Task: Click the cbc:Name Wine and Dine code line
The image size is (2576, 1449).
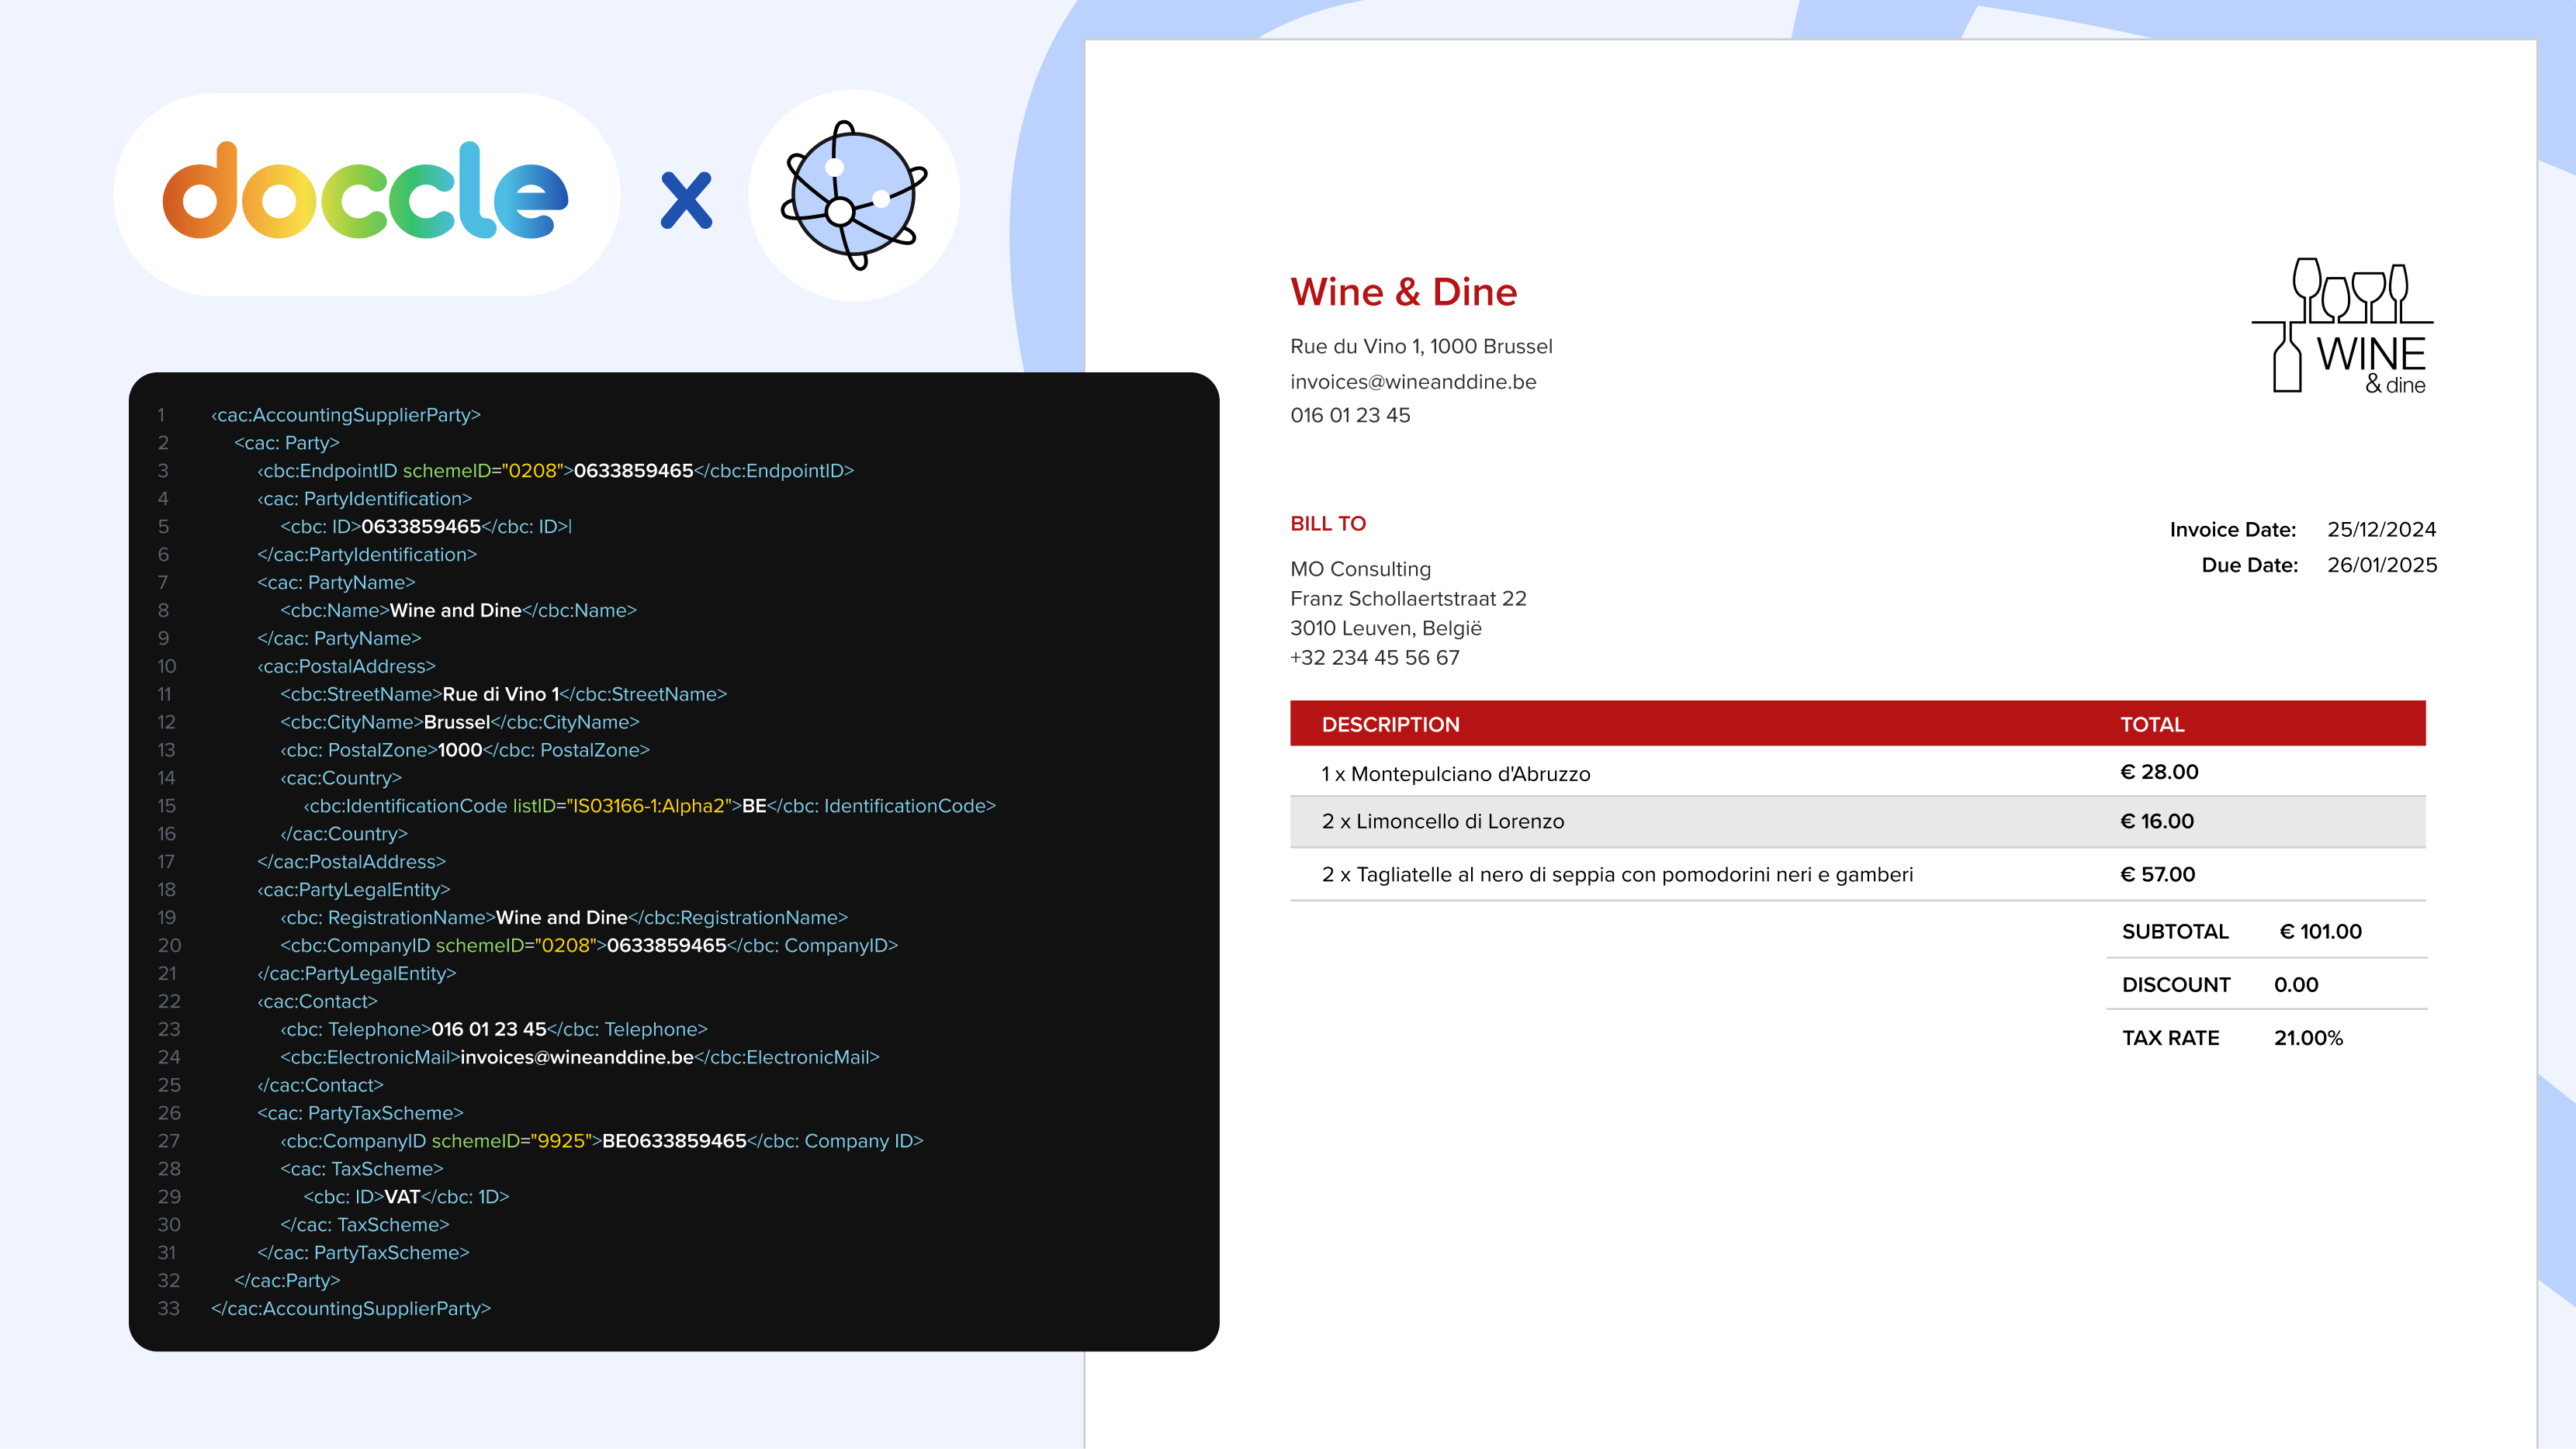Action: point(458,610)
